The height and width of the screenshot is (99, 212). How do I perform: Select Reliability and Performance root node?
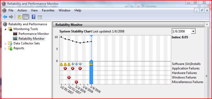[x=28, y=24]
